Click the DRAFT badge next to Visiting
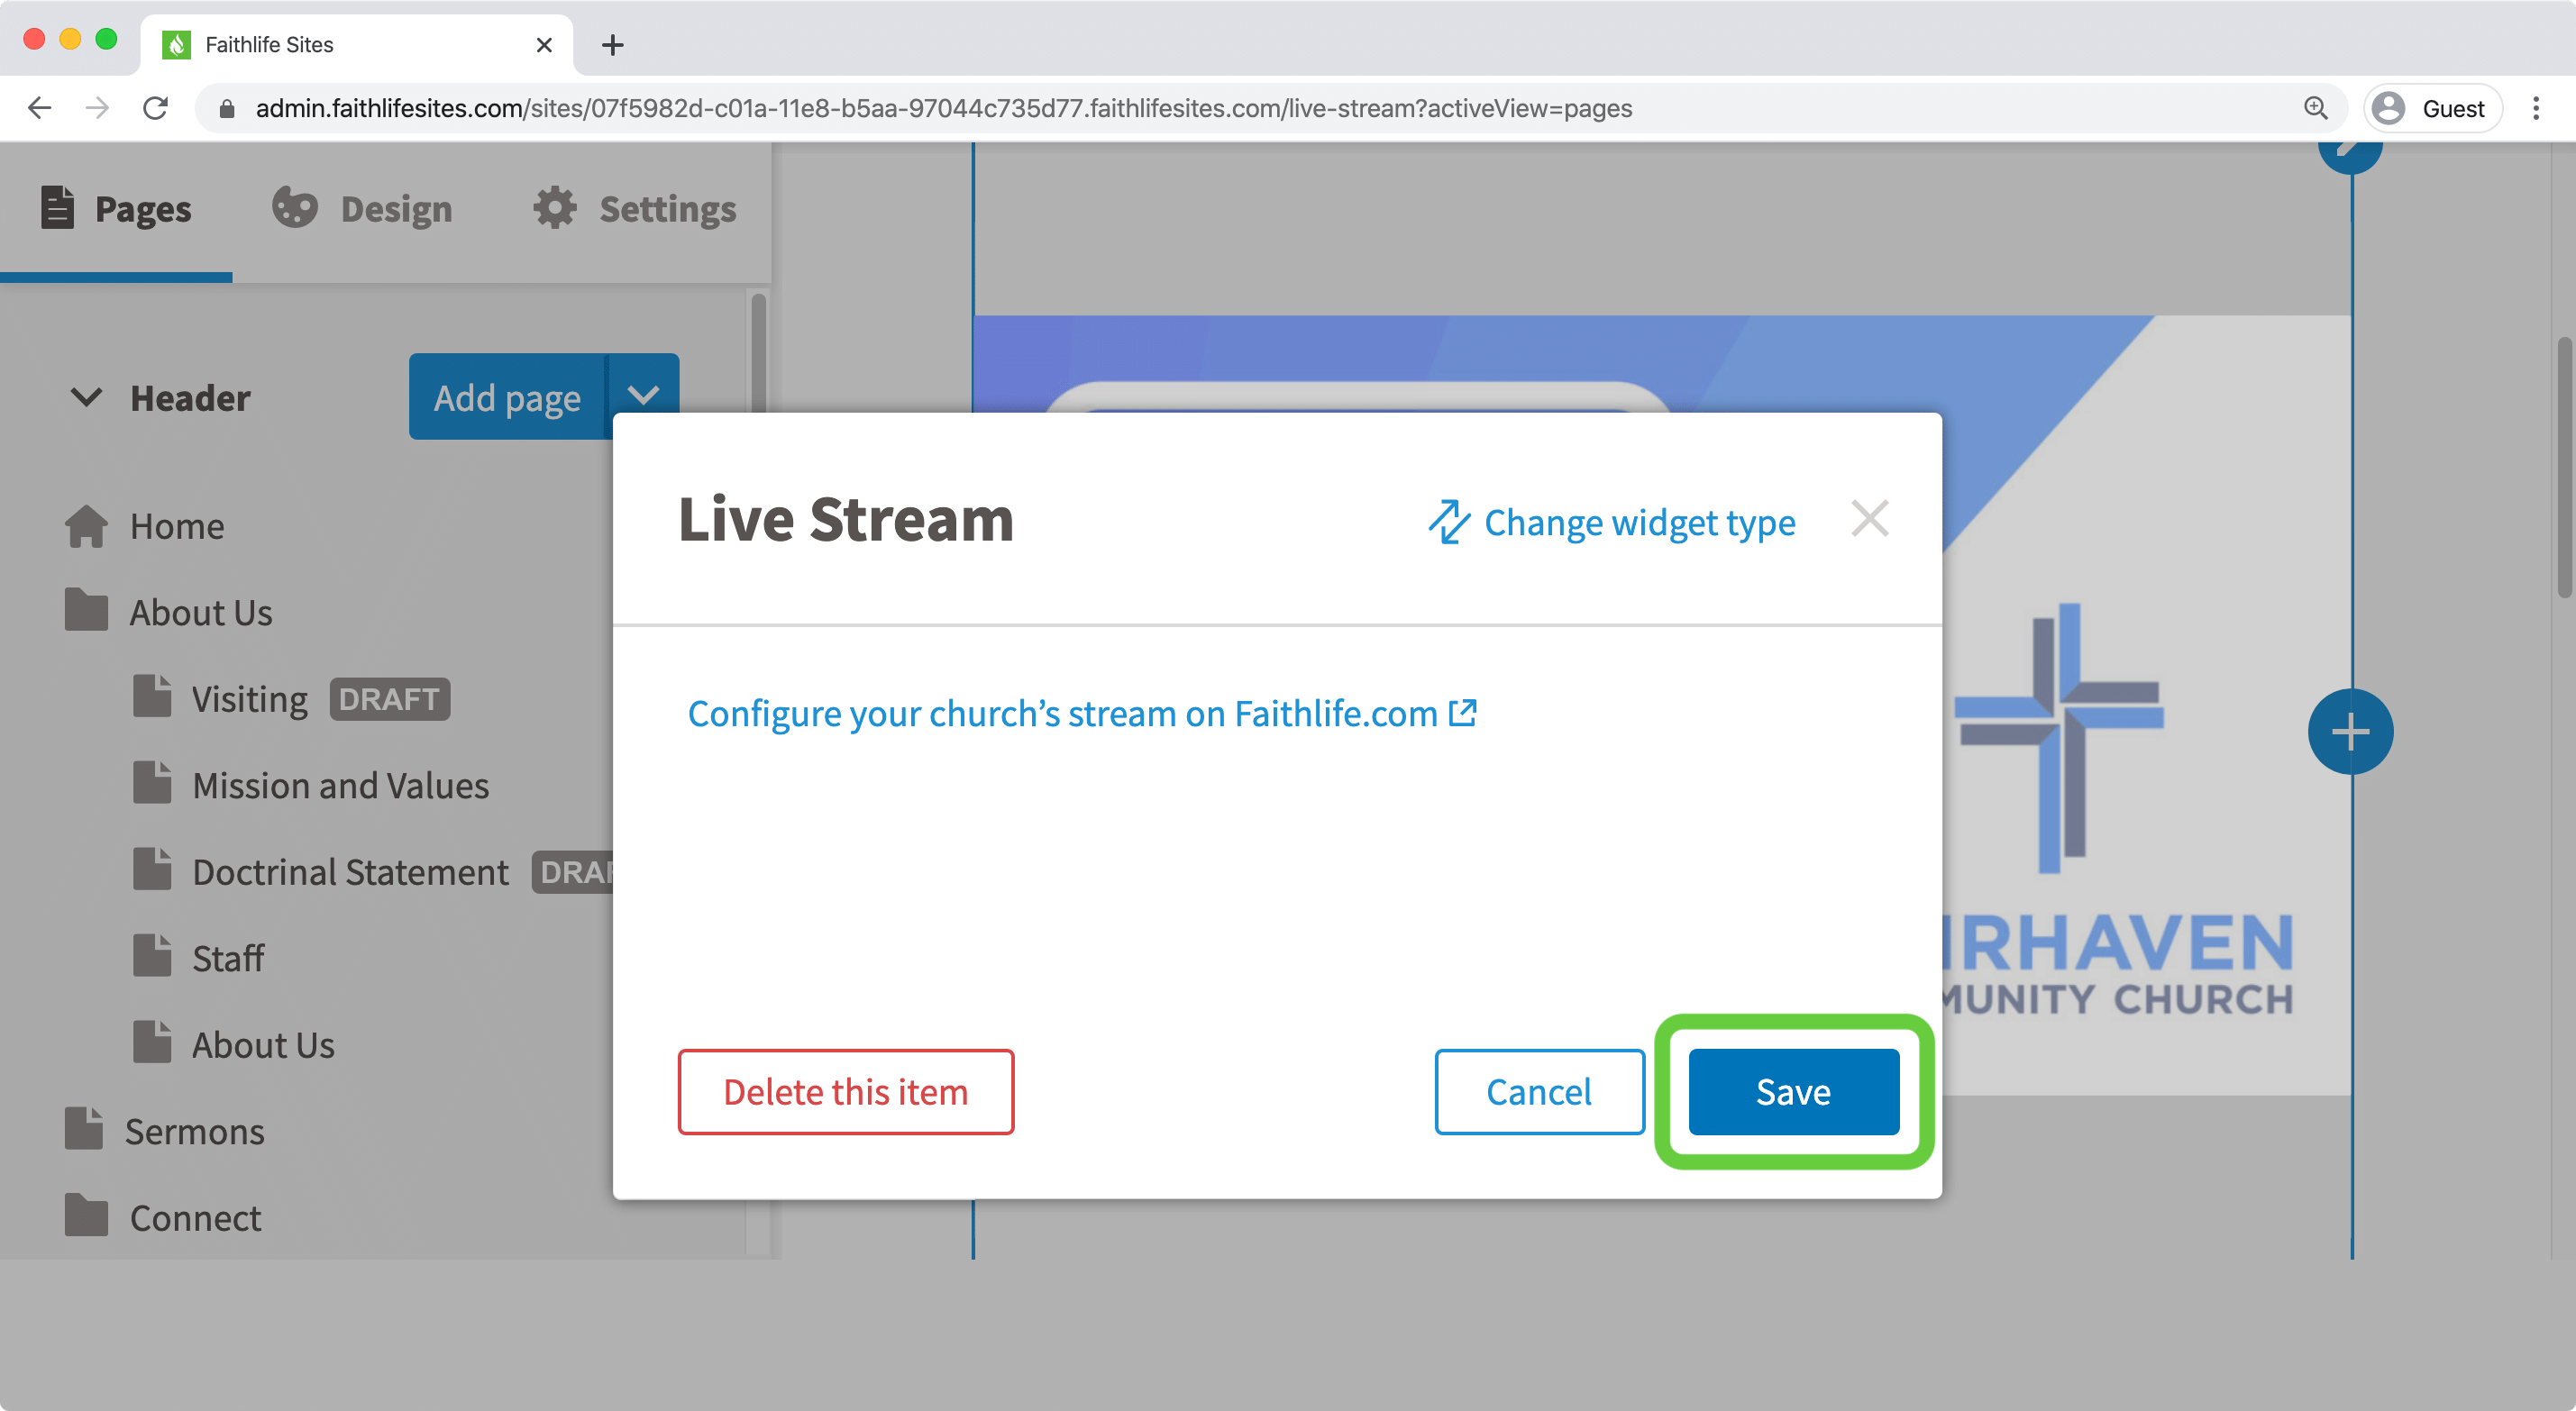 pos(389,699)
